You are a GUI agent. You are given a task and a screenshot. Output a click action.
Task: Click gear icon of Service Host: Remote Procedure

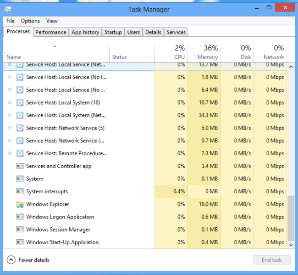tap(20, 153)
